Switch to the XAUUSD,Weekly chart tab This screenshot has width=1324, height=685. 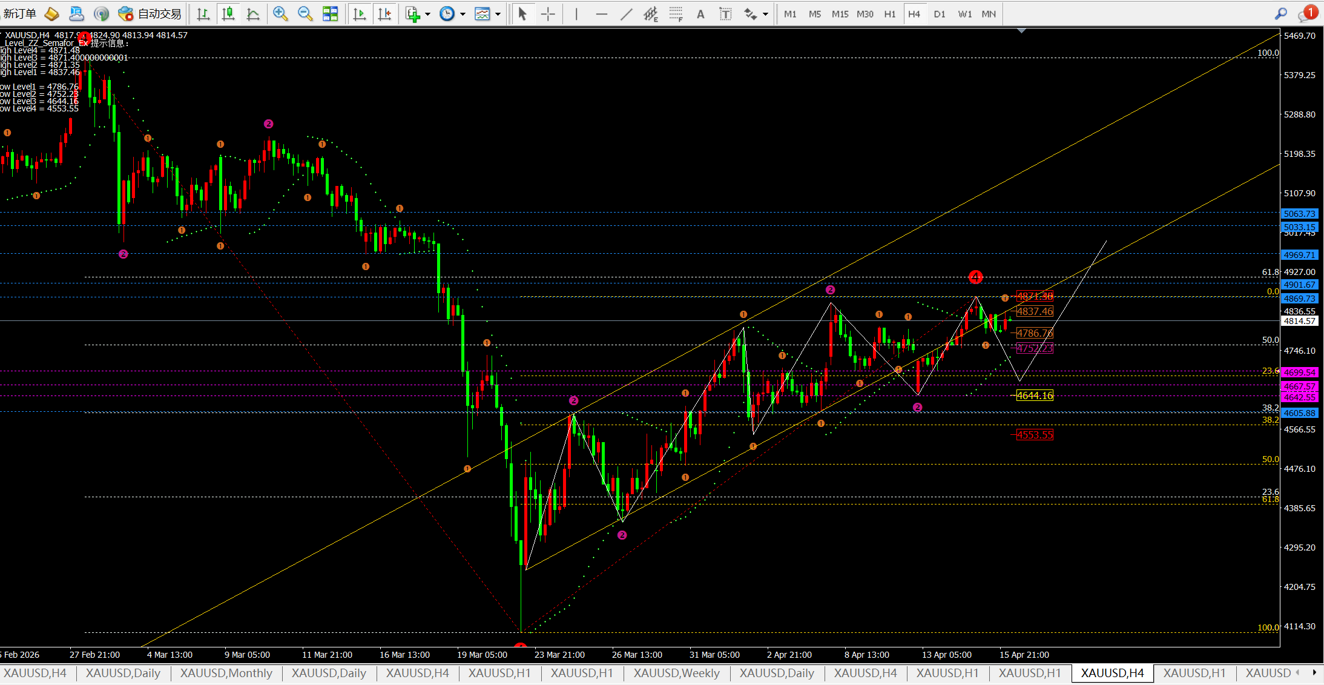pyautogui.click(x=676, y=673)
